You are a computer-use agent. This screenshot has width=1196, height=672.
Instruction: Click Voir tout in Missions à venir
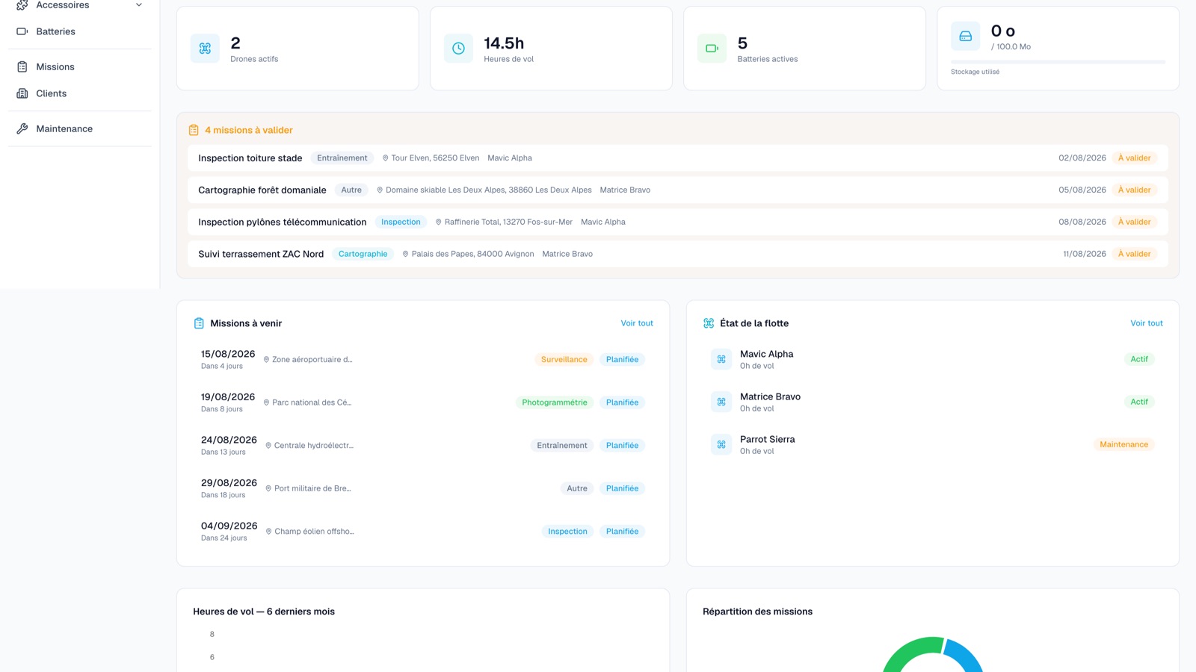pyautogui.click(x=637, y=323)
